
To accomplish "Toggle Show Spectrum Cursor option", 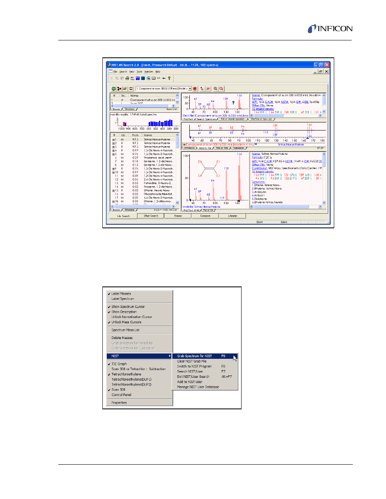I will 140,307.
